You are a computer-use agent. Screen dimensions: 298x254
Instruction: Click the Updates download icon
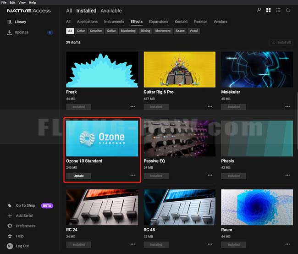pyautogui.click(x=9, y=32)
